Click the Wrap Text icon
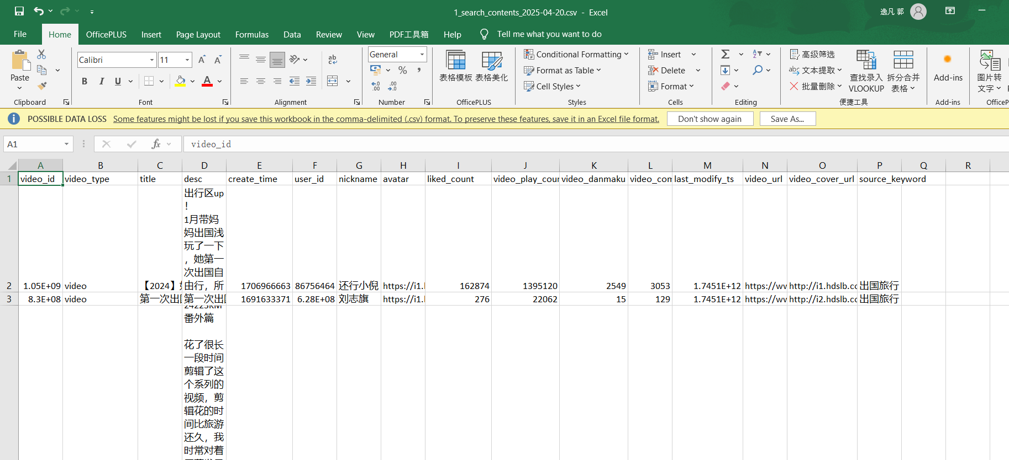 (333, 60)
